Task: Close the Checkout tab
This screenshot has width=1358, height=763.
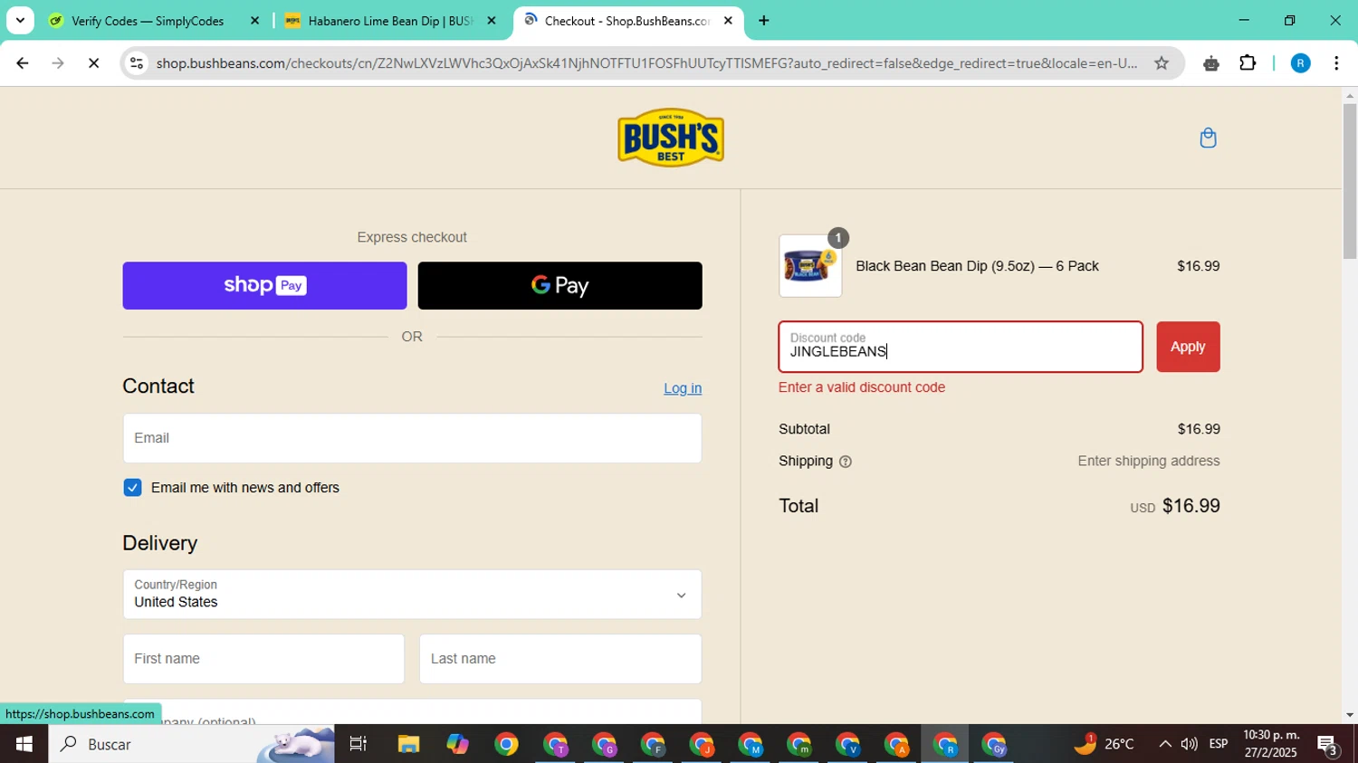Action: coord(728,21)
